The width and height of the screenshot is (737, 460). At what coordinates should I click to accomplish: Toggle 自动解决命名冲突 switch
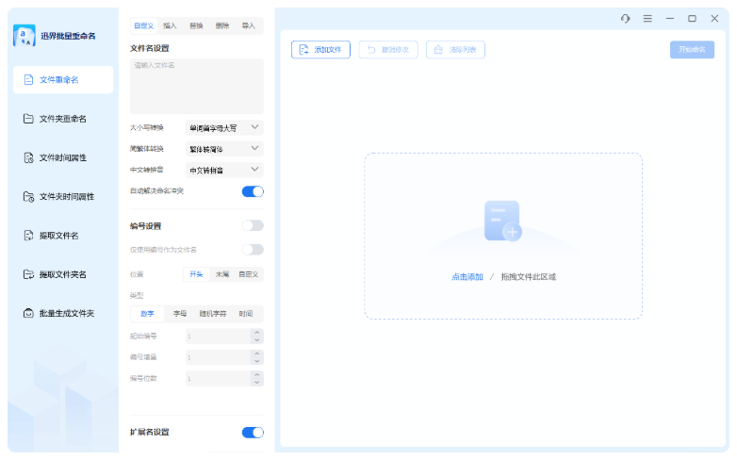(x=253, y=191)
